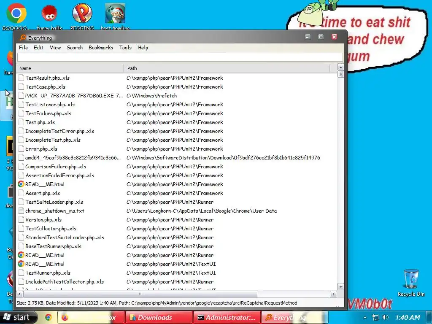
Task: Open the File menu in Everything
Action: pyautogui.click(x=24, y=48)
